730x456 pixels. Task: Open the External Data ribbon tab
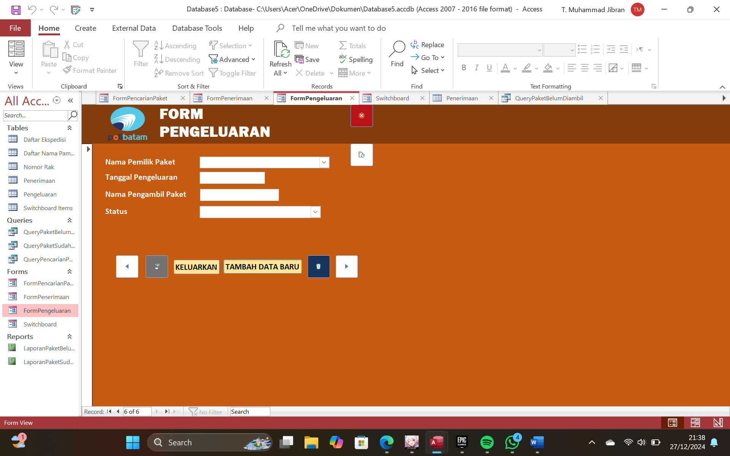[x=134, y=28]
